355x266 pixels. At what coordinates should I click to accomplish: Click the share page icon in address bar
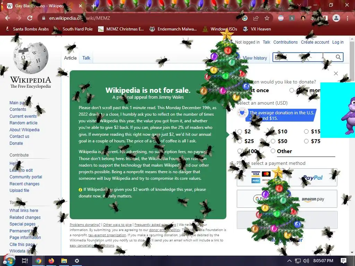click(x=256, y=18)
